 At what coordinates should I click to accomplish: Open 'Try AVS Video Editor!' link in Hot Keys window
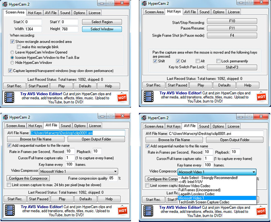pyautogui.click(x=181, y=93)
